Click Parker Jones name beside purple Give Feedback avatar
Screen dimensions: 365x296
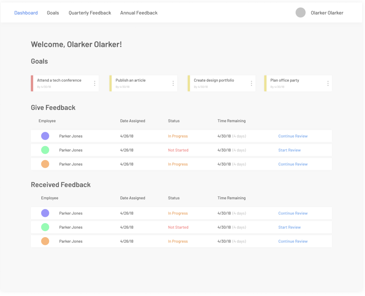coord(71,136)
